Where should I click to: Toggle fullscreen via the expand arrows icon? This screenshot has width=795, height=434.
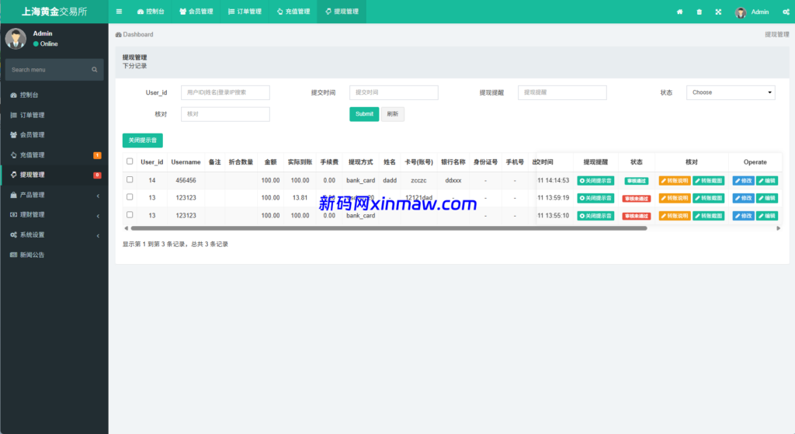coord(718,12)
